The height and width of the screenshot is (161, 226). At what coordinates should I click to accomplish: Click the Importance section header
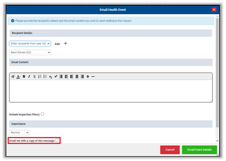coord(111,124)
